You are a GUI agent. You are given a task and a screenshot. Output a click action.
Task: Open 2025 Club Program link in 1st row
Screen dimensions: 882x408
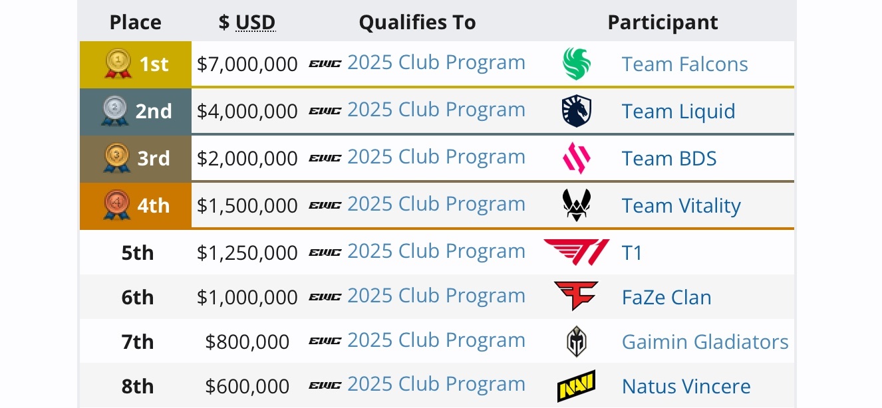click(436, 62)
